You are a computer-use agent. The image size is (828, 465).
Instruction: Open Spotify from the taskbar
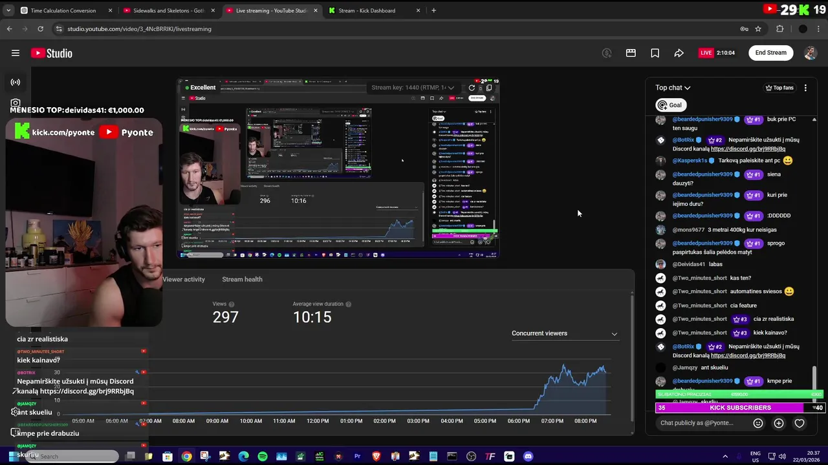(x=263, y=457)
